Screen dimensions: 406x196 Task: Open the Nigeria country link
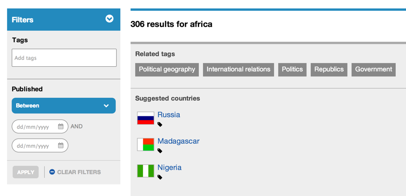pos(170,168)
